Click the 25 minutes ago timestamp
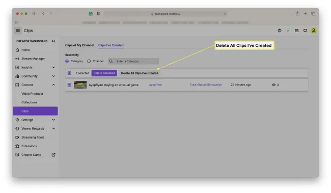 point(241,85)
